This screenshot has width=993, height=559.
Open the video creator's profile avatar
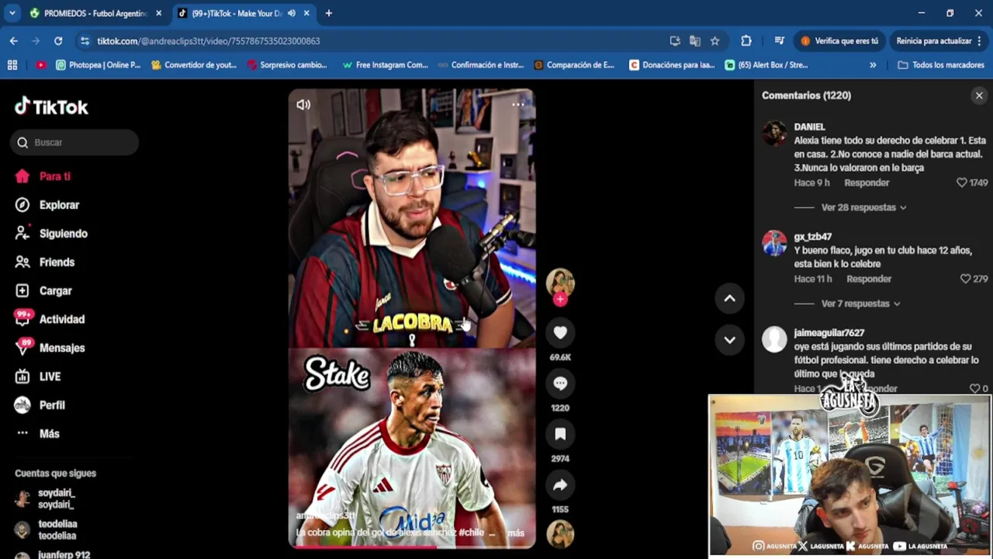[x=560, y=281]
